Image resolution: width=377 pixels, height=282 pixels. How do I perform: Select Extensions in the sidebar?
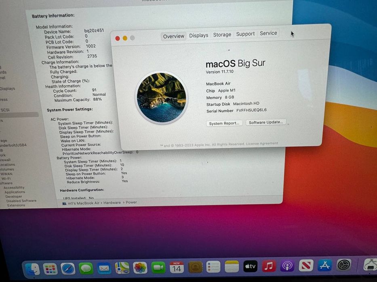[x=16, y=205]
